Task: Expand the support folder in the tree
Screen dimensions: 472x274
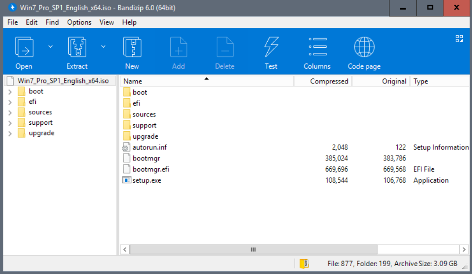Action: click(x=10, y=123)
